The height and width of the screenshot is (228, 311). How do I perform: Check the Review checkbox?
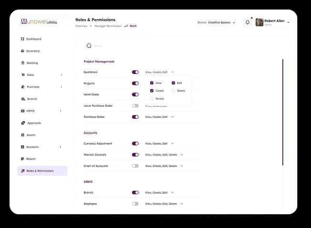coord(152,99)
